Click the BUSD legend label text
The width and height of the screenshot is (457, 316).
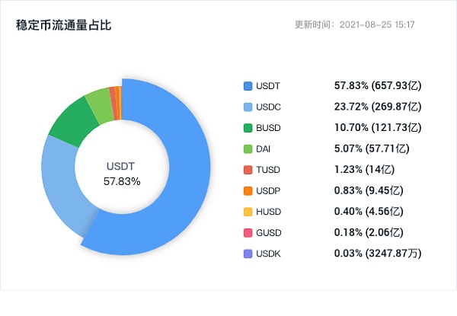tap(270, 127)
